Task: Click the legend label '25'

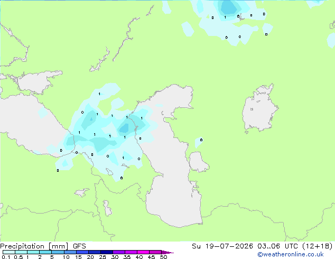Action: [x=103, y=257]
